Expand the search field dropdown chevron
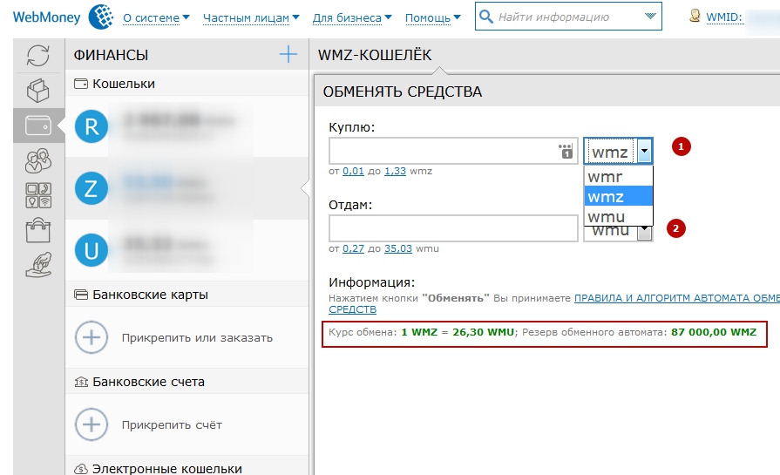The height and width of the screenshot is (475, 780). tap(649, 17)
